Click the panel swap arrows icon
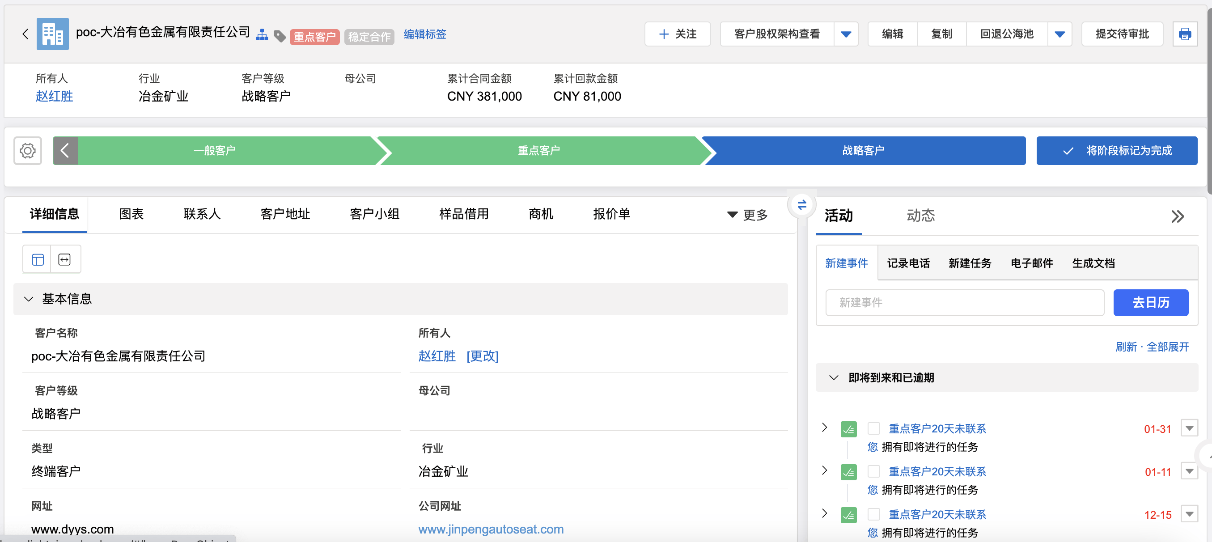 click(x=802, y=205)
